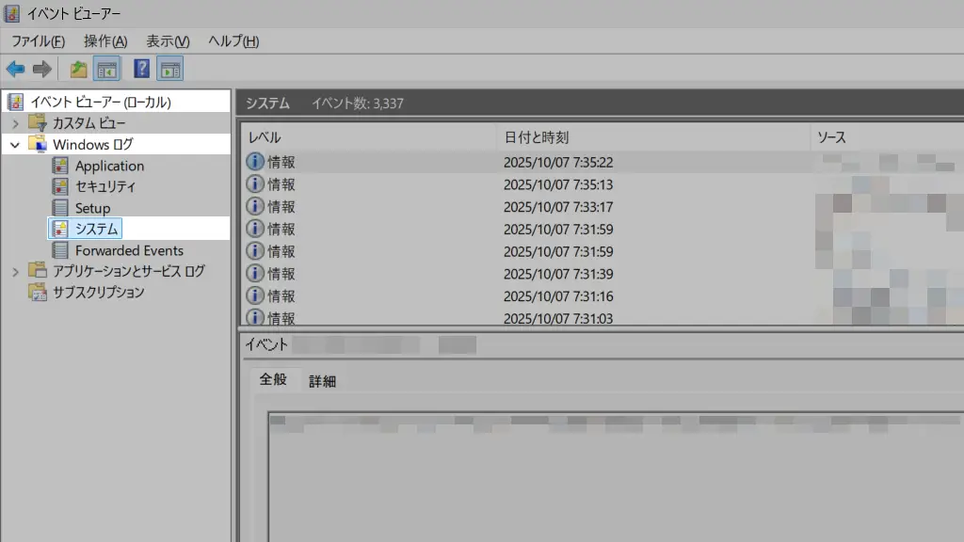Open the Setup log in the tree

coord(92,208)
